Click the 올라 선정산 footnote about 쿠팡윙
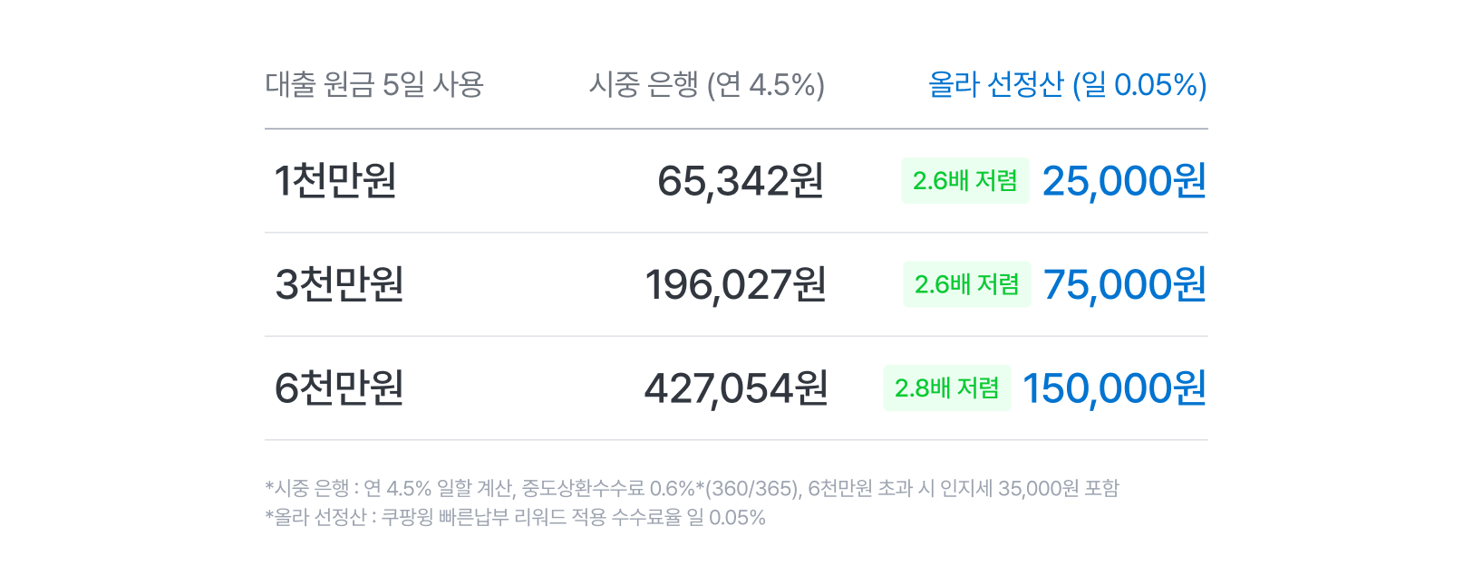 click(x=515, y=517)
